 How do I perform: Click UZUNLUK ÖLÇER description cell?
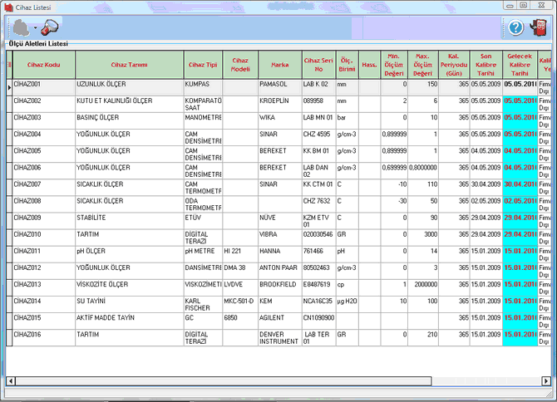tap(130, 87)
